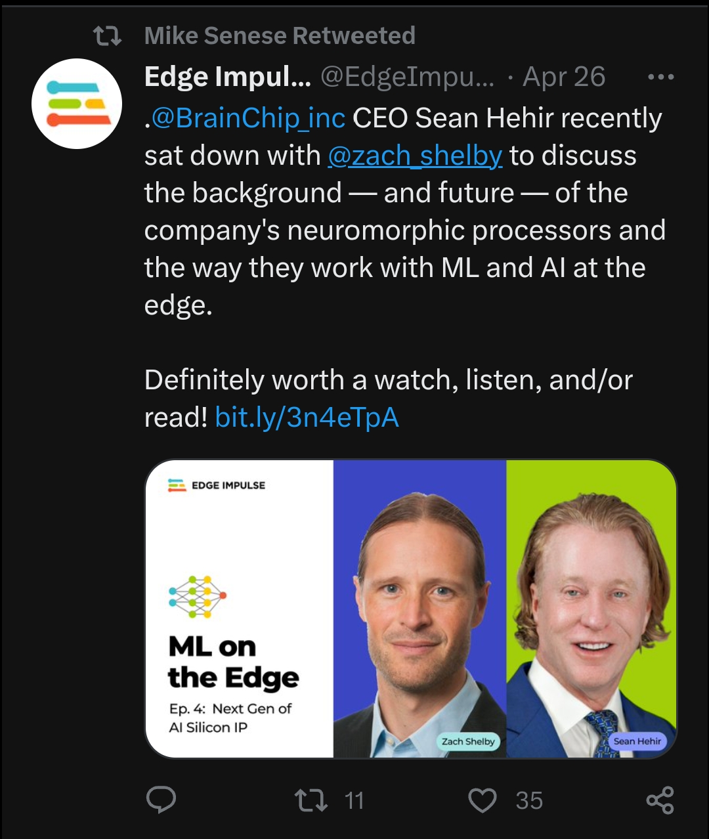The height and width of the screenshot is (839, 709).
Task: Open the @BrainChip_inc mention
Action: [x=247, y=118]
